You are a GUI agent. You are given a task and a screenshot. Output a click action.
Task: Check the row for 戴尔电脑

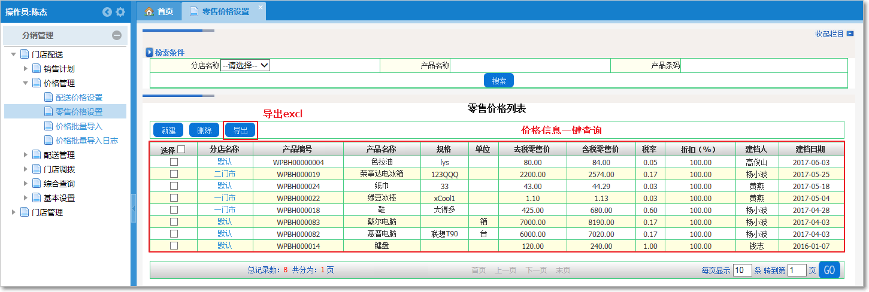click(174, 222)
